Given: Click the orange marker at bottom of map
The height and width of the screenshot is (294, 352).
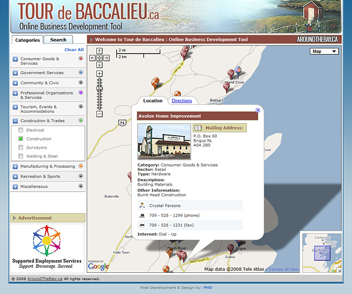Looking at the screenshot, I should tap(166, 269).
